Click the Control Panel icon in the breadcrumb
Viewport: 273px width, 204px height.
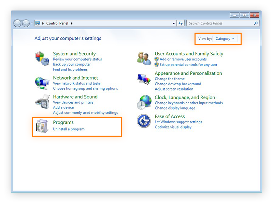pos(37,23)
